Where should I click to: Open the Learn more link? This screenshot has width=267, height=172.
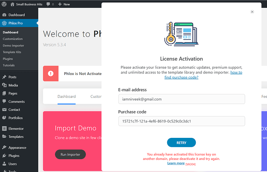tap(176, 163)
